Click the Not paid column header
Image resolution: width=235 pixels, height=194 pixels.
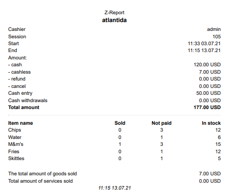[161, 123]
